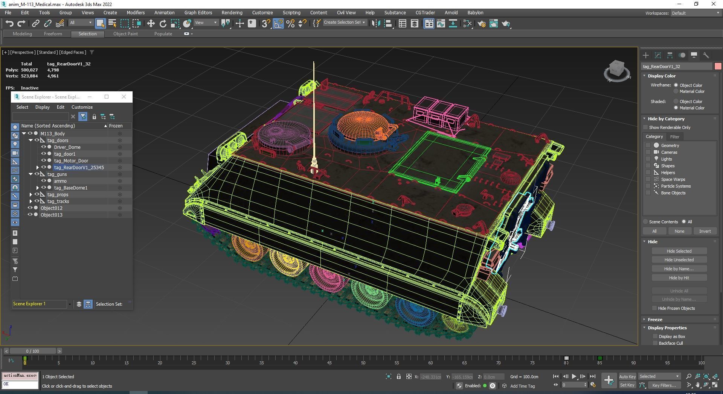Collapse the tag_doors group
Viewport: 723px width, 394px height.
(31, 140)
